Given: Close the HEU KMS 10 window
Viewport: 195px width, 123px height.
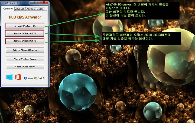Looking at the screenshot, I should 44,2.
